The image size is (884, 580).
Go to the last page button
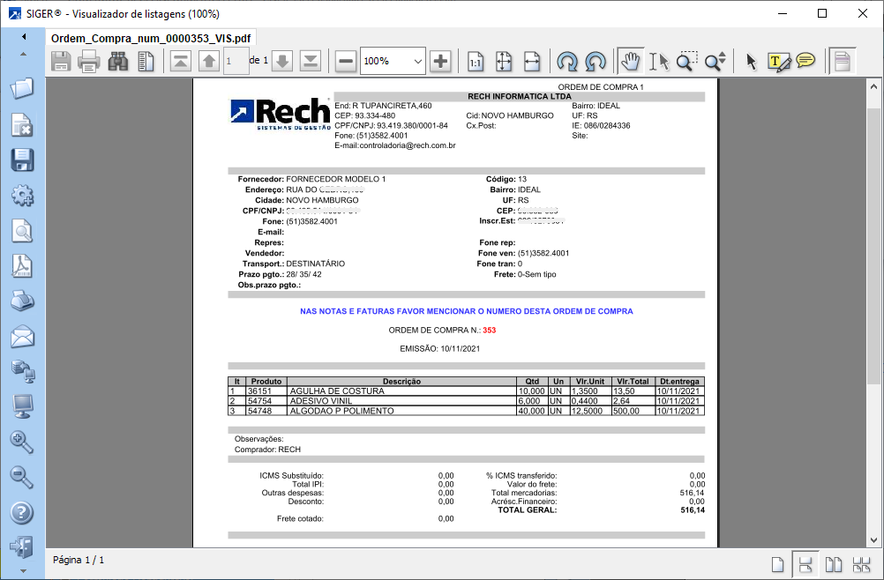point(311,61)
